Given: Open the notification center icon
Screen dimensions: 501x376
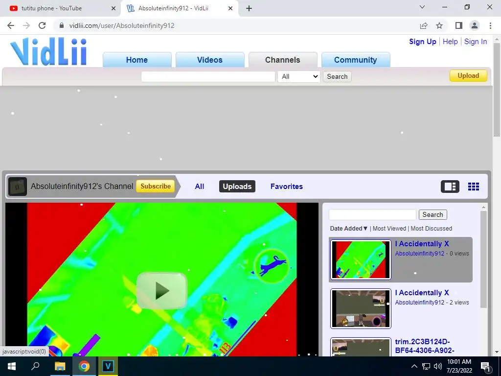Looking at the screenshot, I should pyautogui.click(x=485, y=367).
